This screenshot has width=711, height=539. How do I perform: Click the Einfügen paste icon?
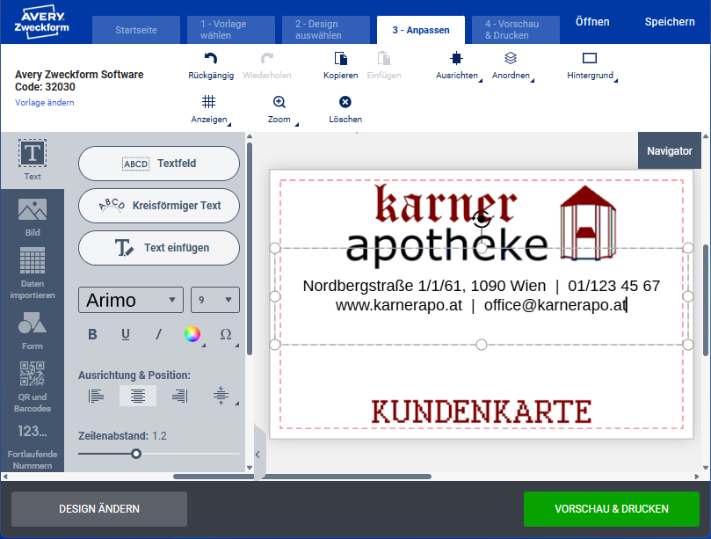coord(383,59)
